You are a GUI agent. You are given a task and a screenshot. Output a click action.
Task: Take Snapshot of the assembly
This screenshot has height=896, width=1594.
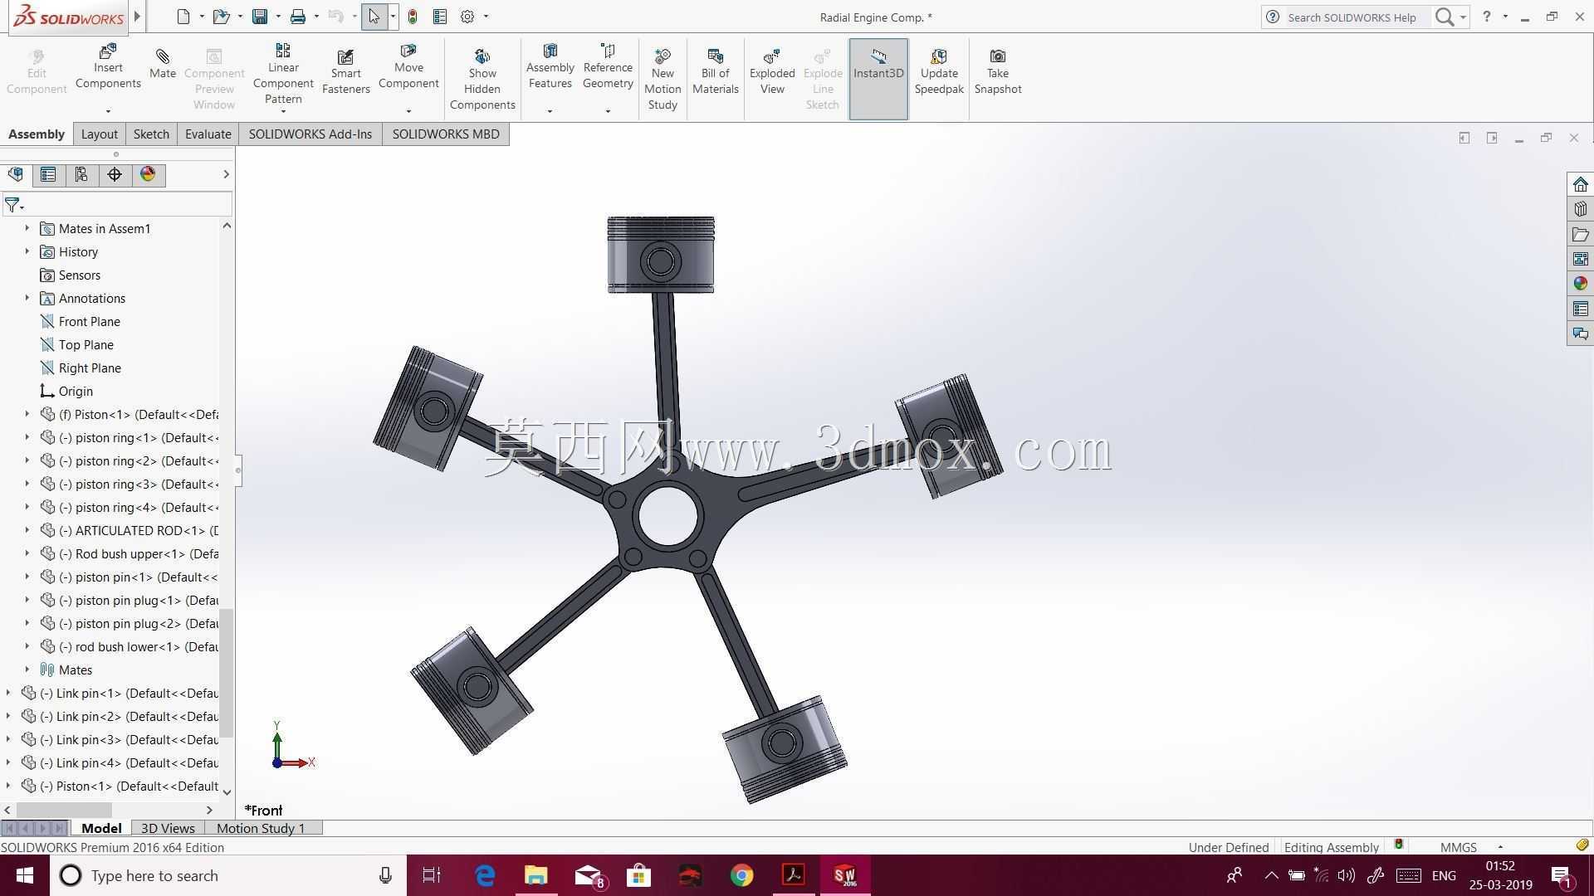click(x=998, y=71)
